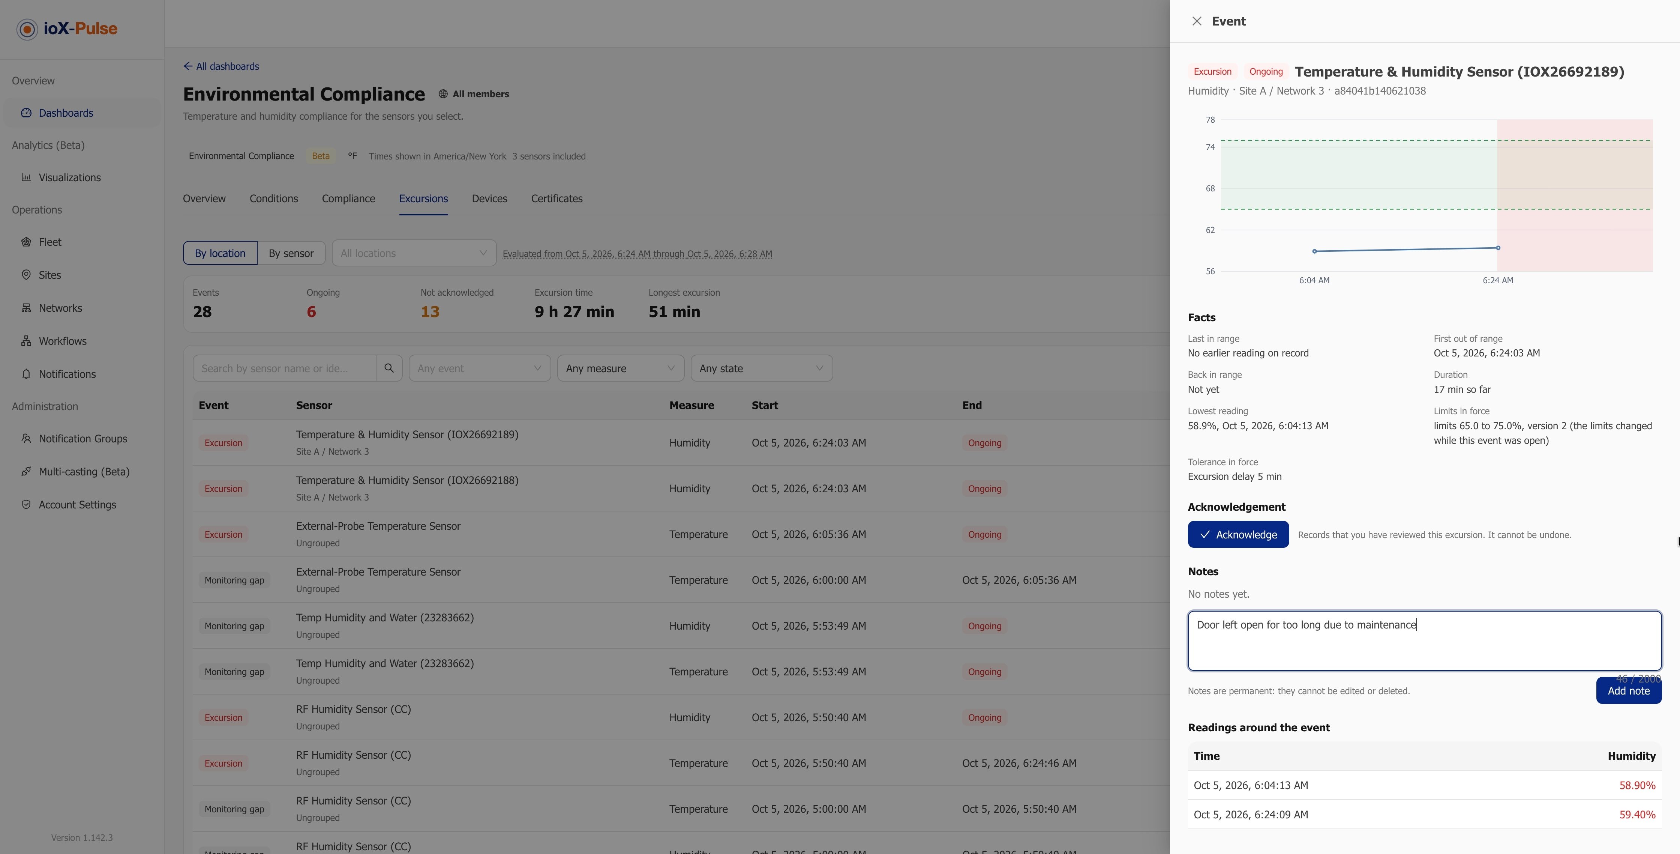Open the IOX26692188 sensor excursion row

[x=681, y=488]
